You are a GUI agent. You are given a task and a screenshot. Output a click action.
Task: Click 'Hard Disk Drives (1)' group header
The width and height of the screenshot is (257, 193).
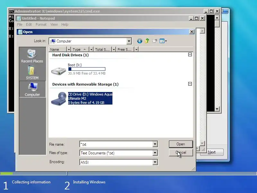[x=70, y=55]
